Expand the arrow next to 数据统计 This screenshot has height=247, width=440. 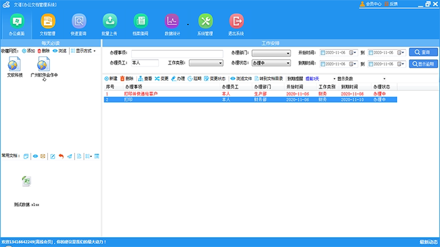click(188, 24)
